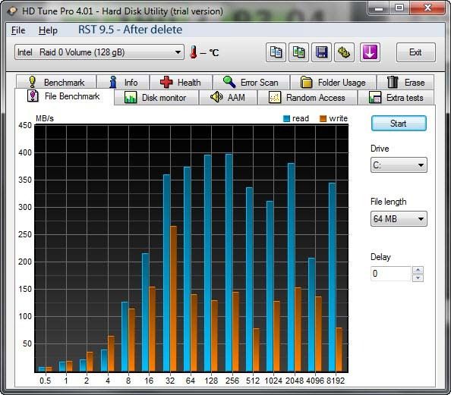Screen dimensions: 451x395
Task: Click the File Benchmark tab icon
Action: tap(33, 96)
